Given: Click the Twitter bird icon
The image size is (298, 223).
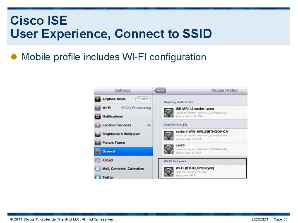Looking at the screenshot, I should [98, 177].
